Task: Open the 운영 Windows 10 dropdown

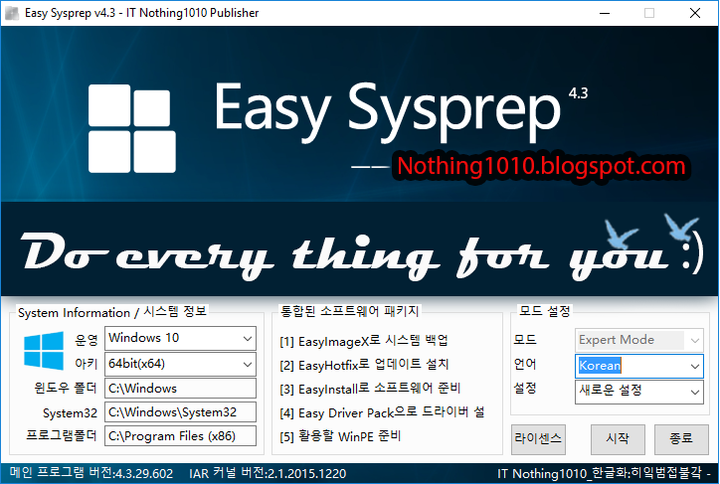Action: click(180, 339)
